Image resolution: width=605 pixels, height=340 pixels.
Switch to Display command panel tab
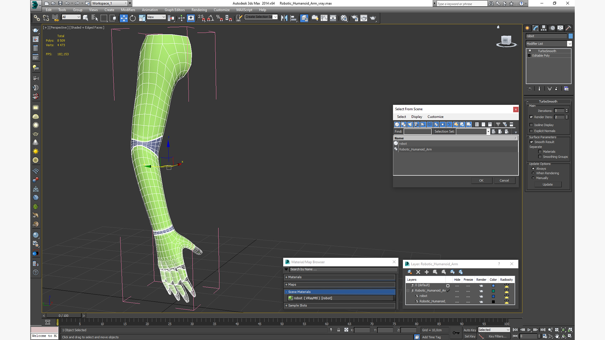pyautogui.click(x=560, y=28)
